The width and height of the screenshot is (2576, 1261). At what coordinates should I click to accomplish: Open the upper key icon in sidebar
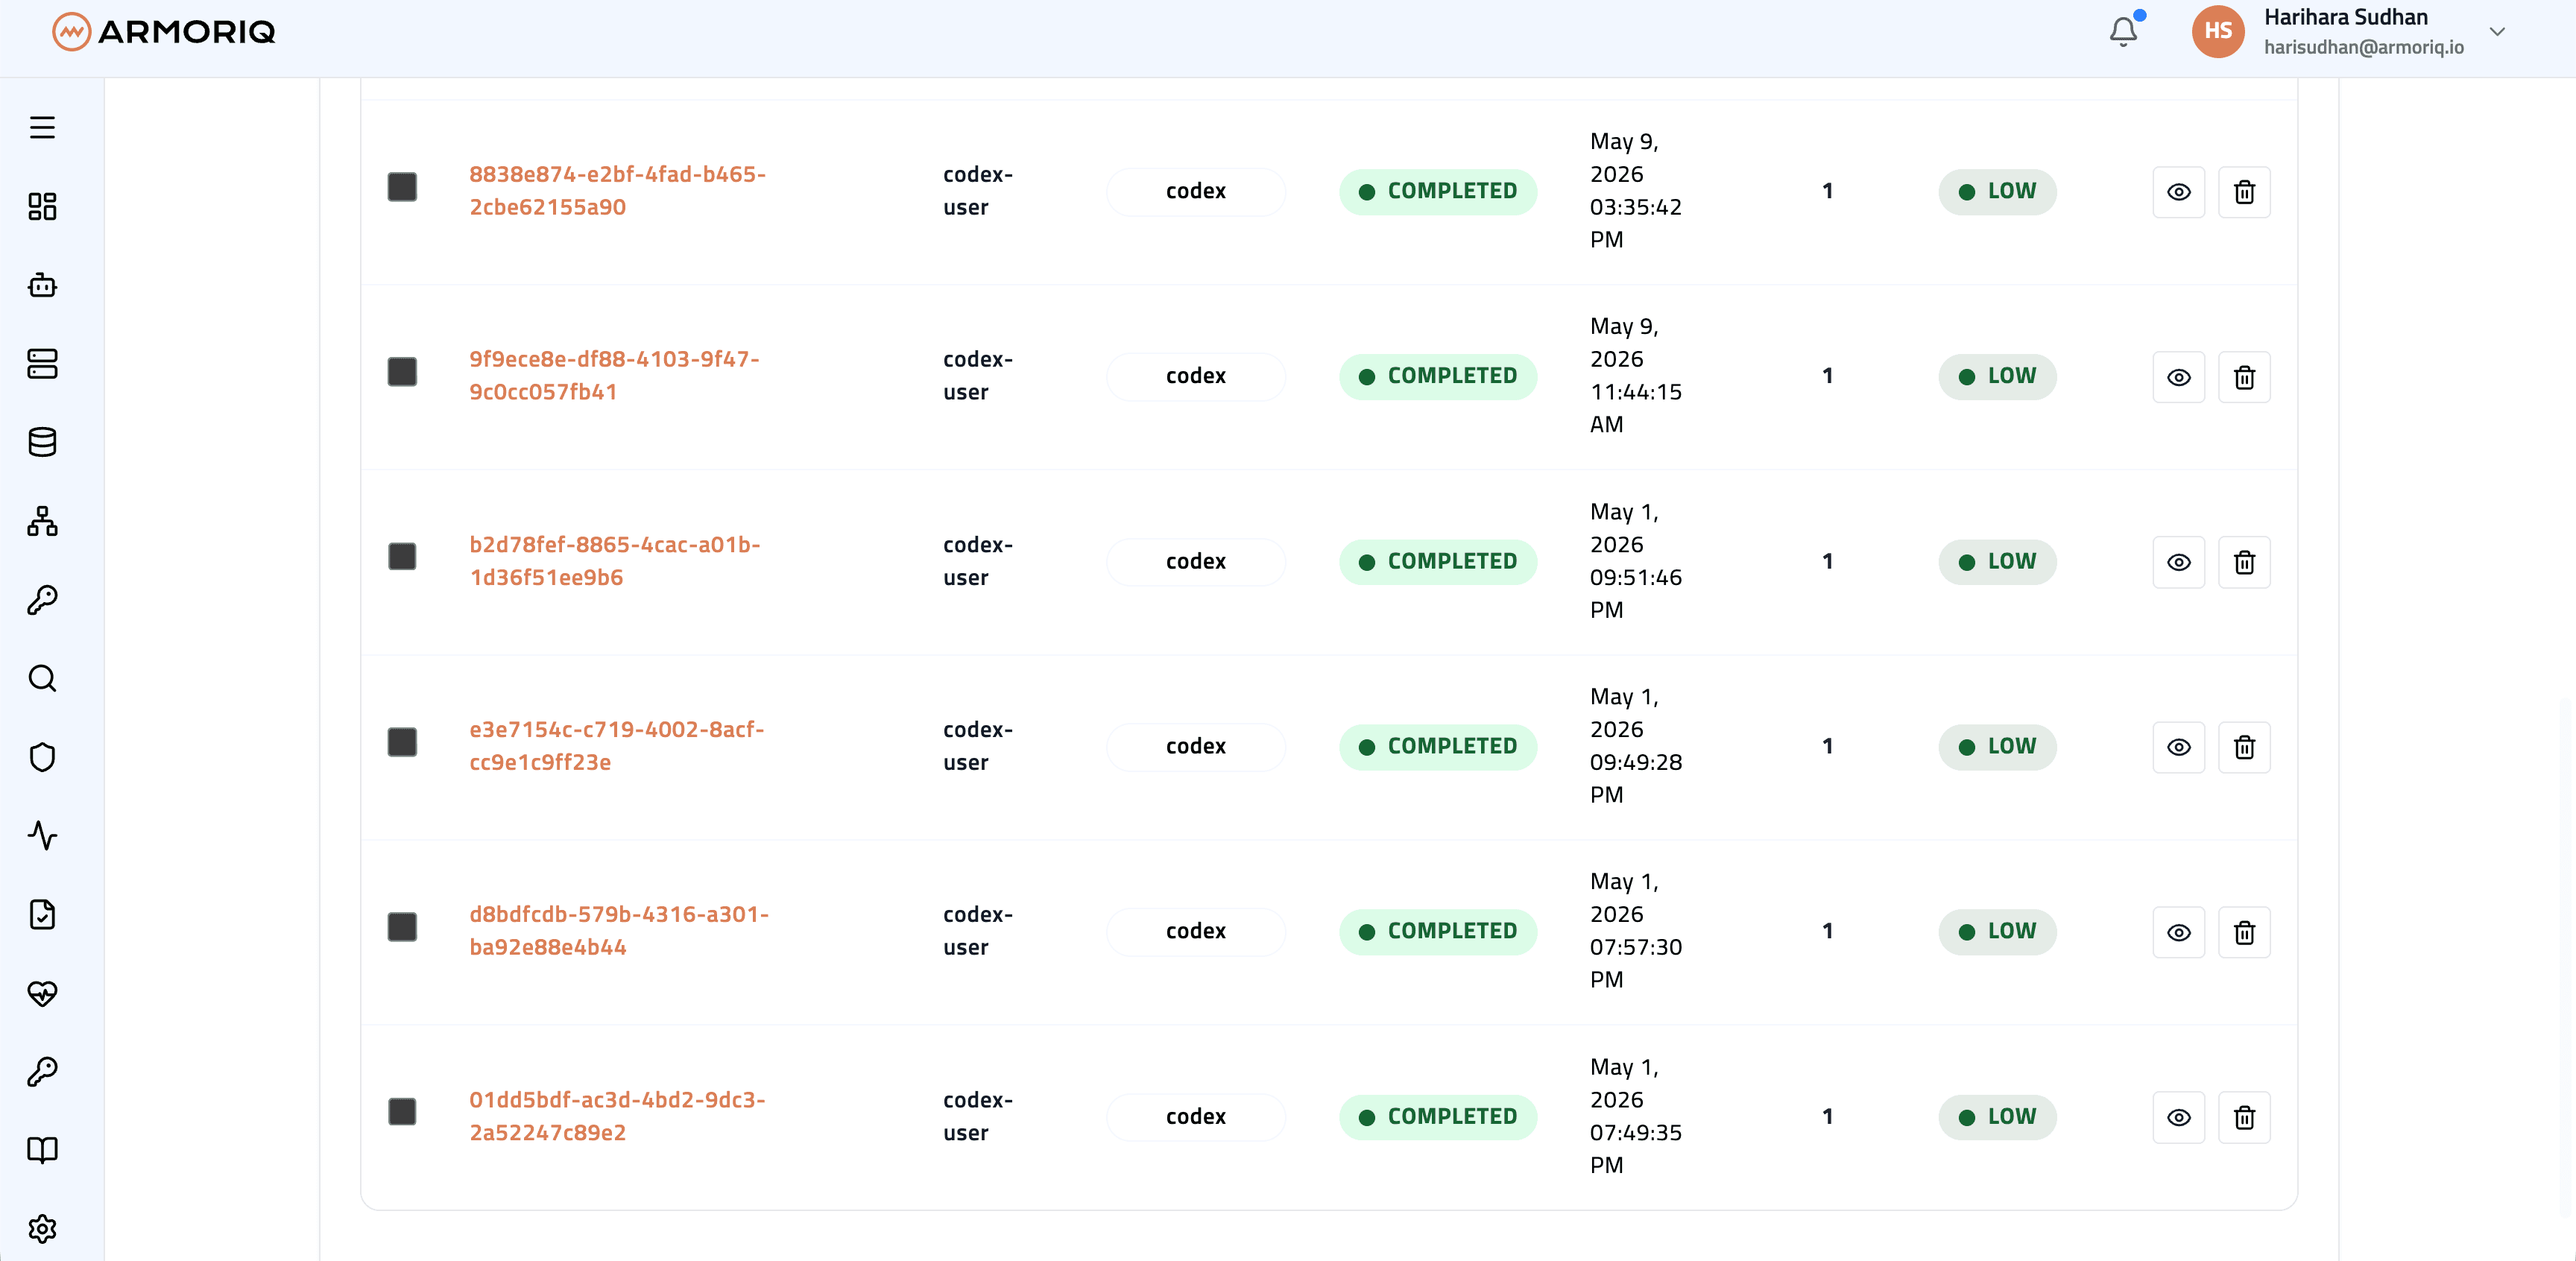(42, 600)
